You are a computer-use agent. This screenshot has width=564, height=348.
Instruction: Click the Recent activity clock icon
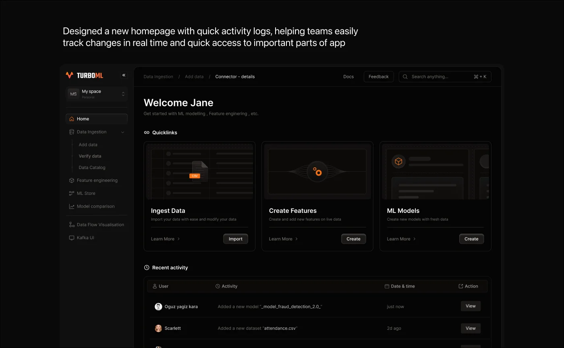point(147,267)
